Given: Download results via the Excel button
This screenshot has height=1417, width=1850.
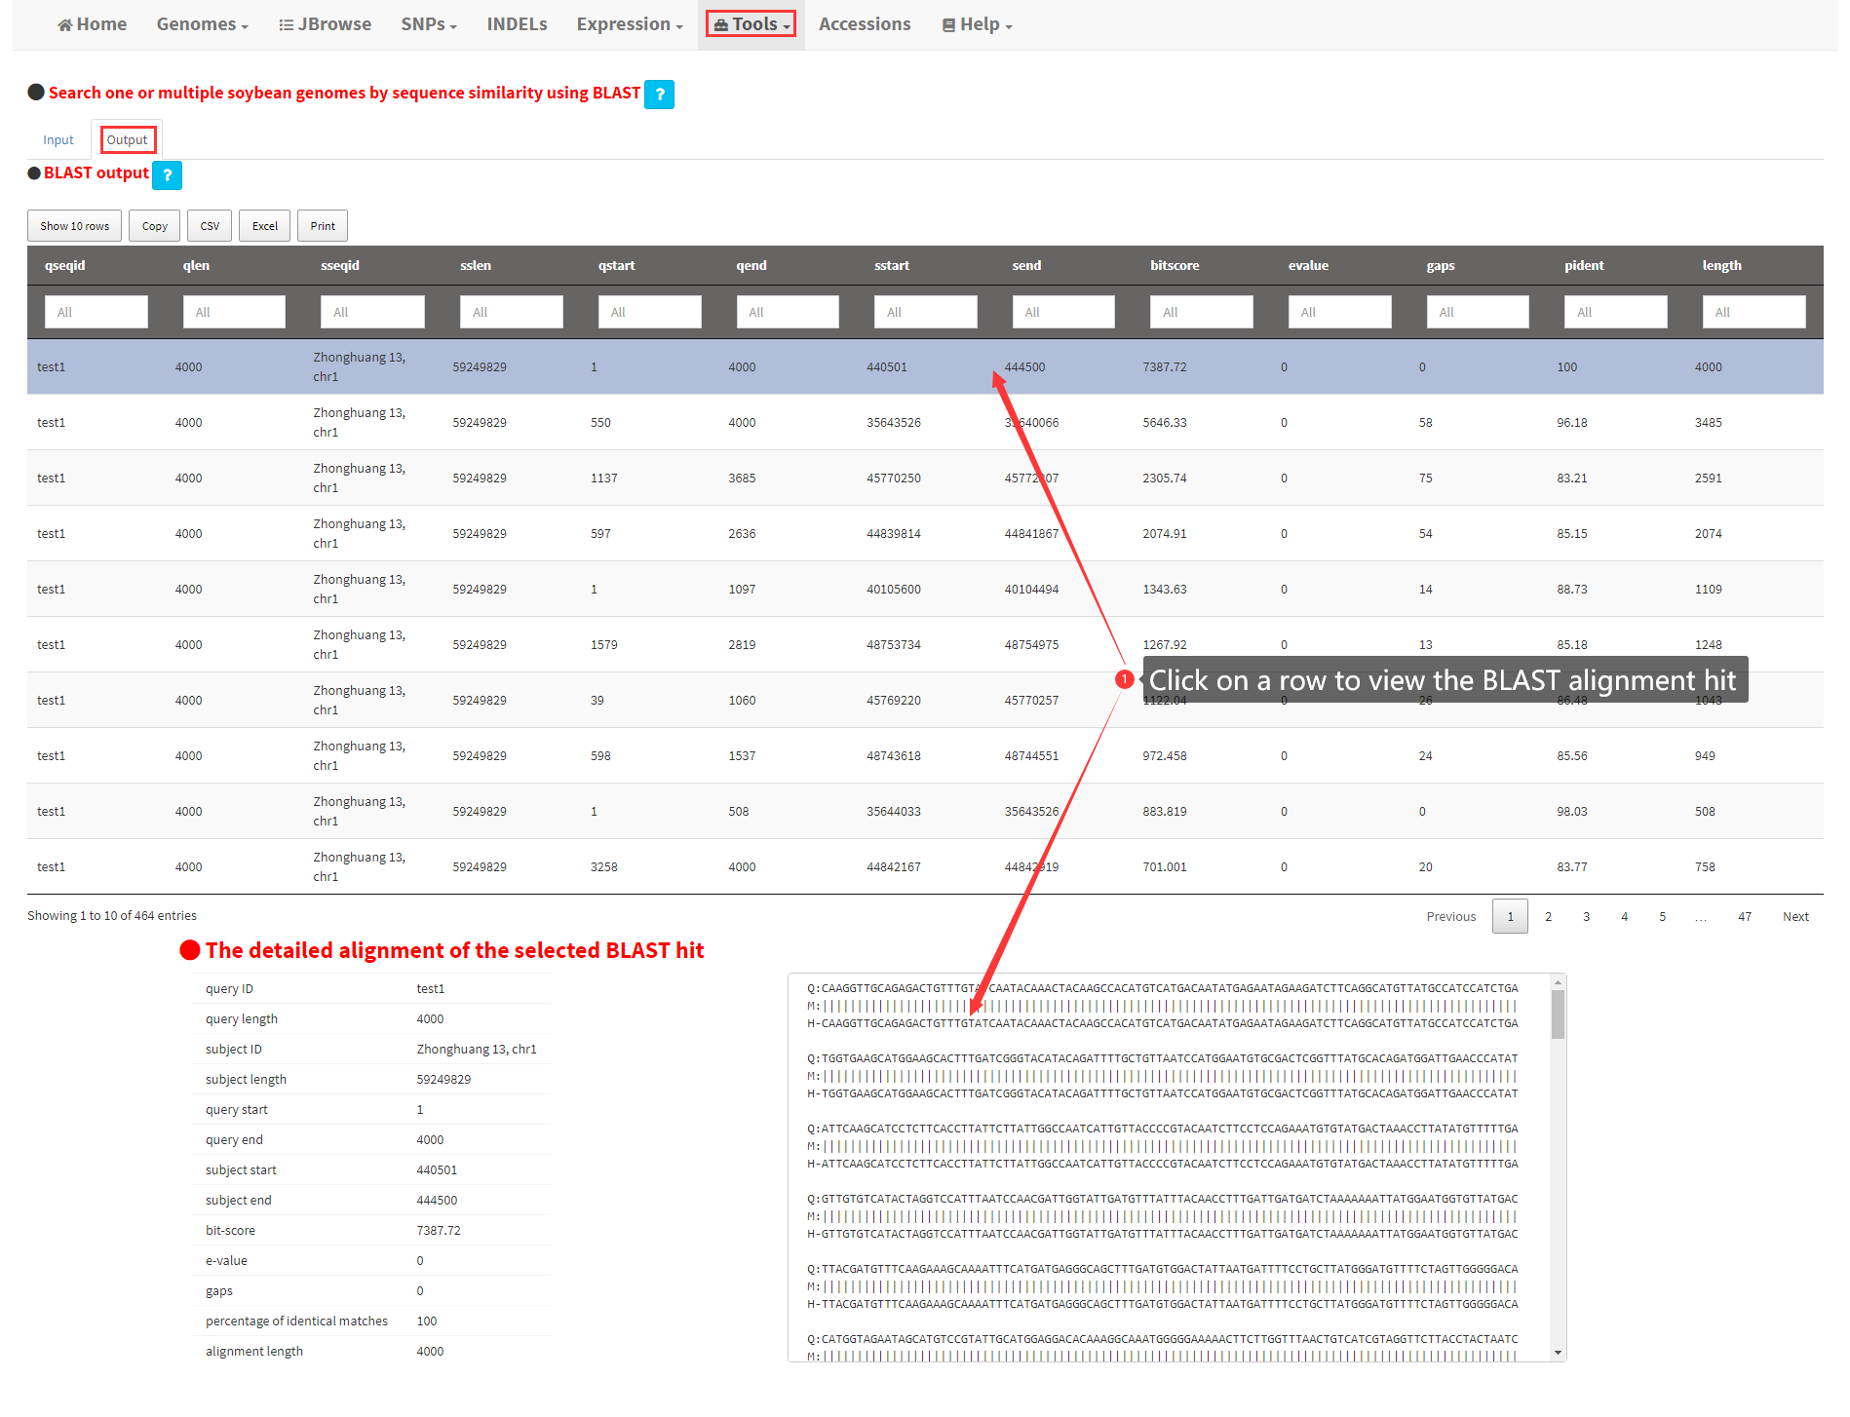Looking at the screenshot, I should click(264, 226).
